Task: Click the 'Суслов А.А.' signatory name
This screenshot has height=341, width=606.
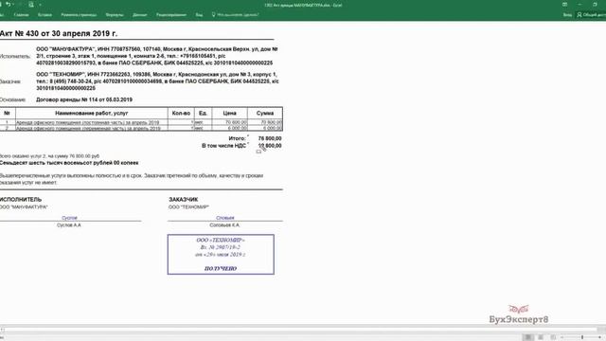Action: [69, 225]
